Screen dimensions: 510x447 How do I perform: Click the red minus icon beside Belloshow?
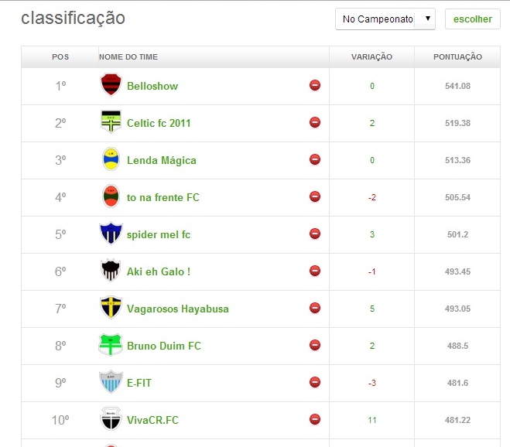315,85
